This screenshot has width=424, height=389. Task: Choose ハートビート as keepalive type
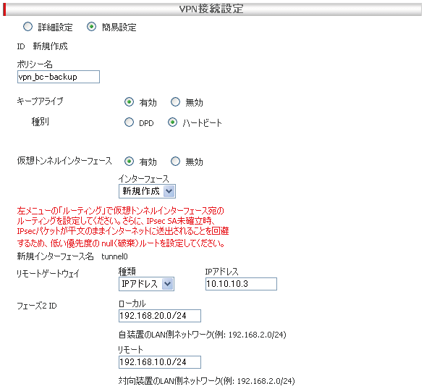pos(172,122)
